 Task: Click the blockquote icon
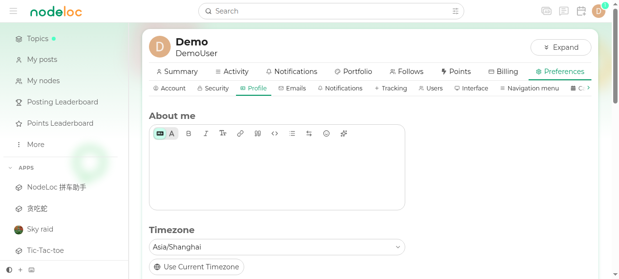click(258, 133)
